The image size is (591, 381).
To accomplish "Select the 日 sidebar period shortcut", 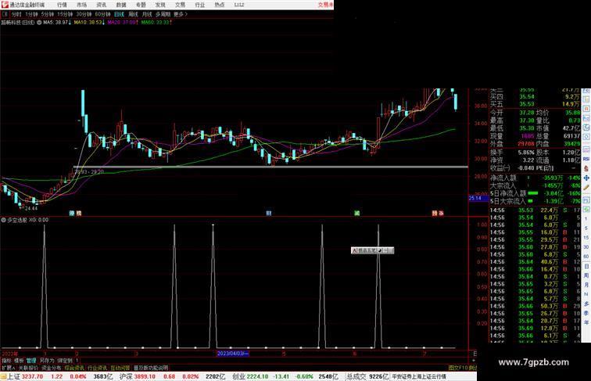I will tap(586, 266).
